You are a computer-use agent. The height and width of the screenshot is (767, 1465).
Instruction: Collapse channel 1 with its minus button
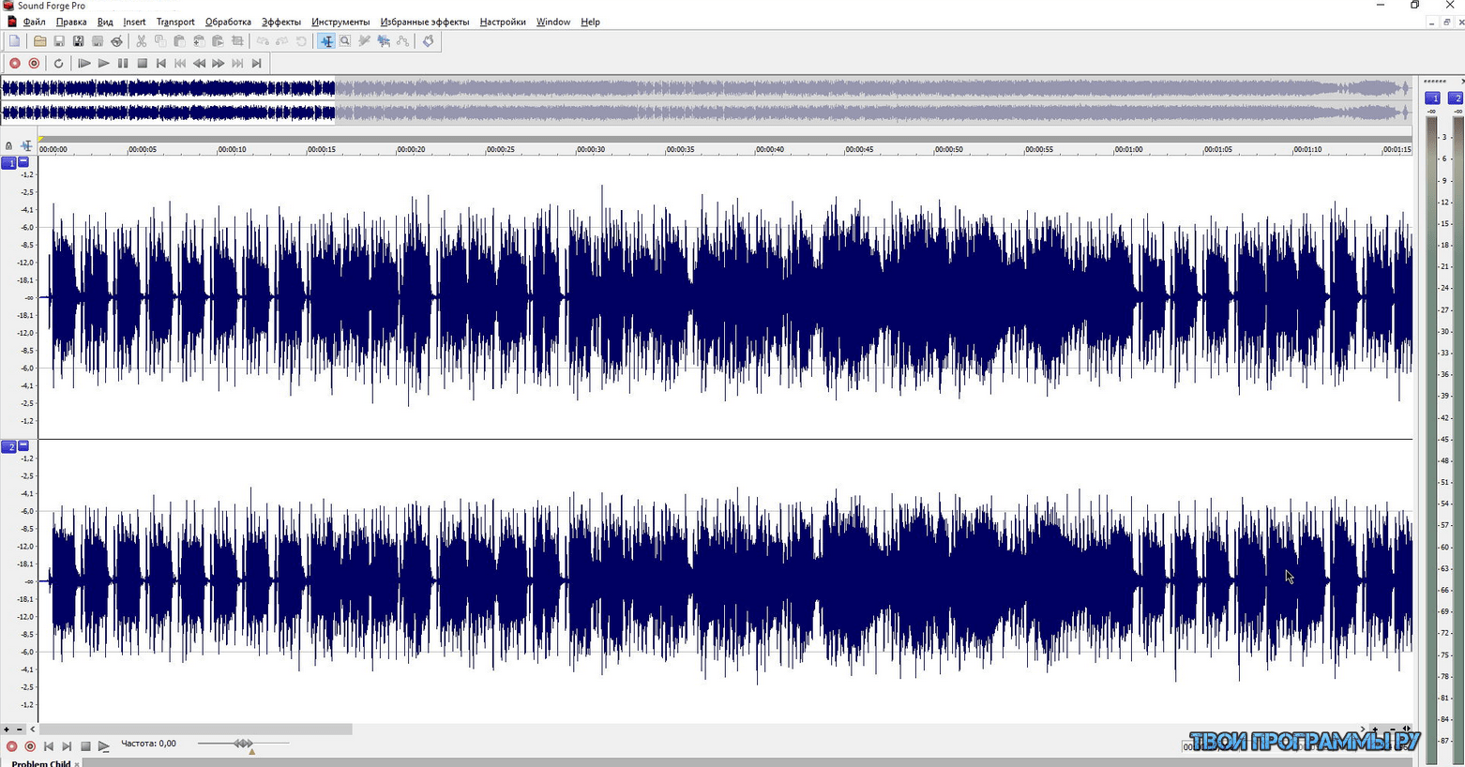23,162
